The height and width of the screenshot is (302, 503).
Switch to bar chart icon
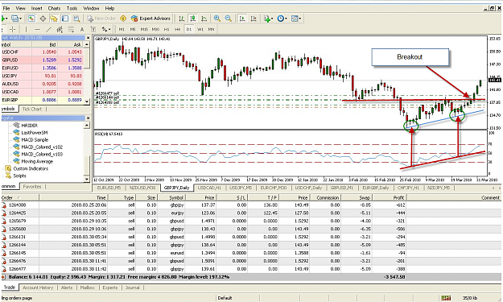181,19
